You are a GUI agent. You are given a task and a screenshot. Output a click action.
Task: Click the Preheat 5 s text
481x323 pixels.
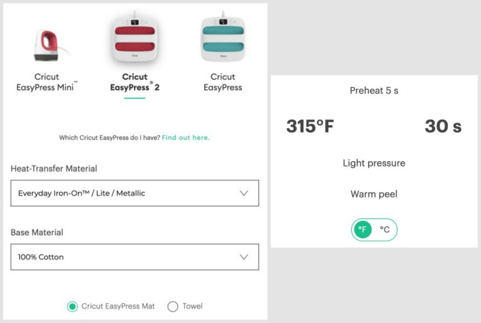pos(374,91)
